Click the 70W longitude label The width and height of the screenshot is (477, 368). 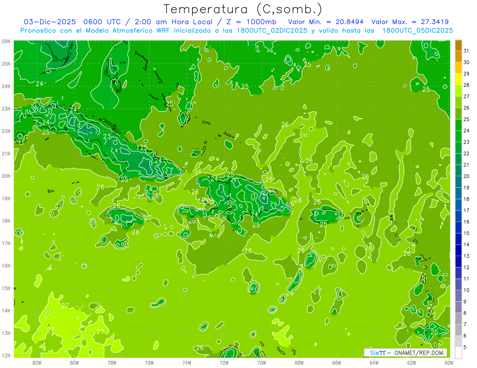click(261, 362)
